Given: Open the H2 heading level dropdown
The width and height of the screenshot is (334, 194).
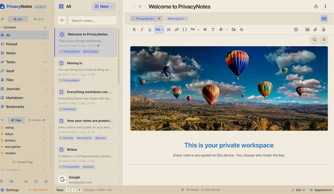Looking at the screenshot, I should [159, 29].
